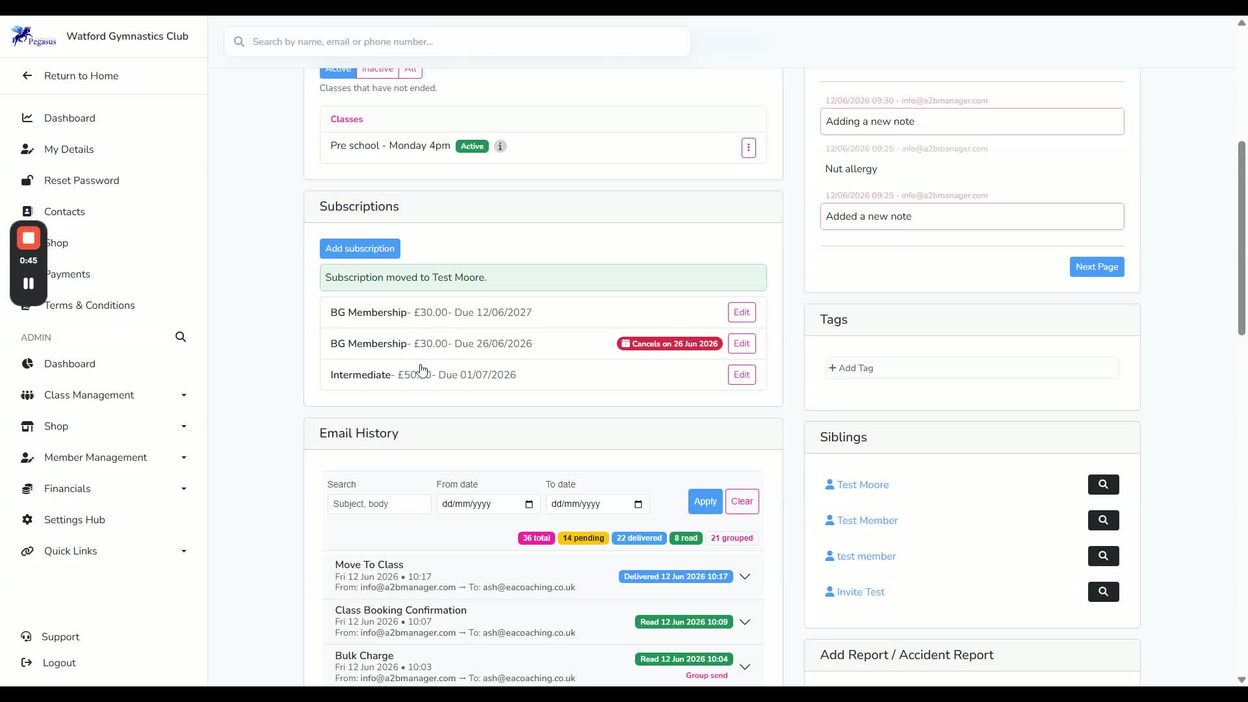Click the person icon beside Test Moore
This screenshot has width=1248, height=702.
pos(829,484)
